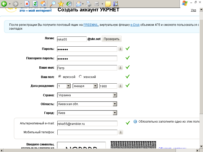Stop page loading with the red X icon
Image resolution: width=203 pixels, height=152 pixels.
click(27, 4)
